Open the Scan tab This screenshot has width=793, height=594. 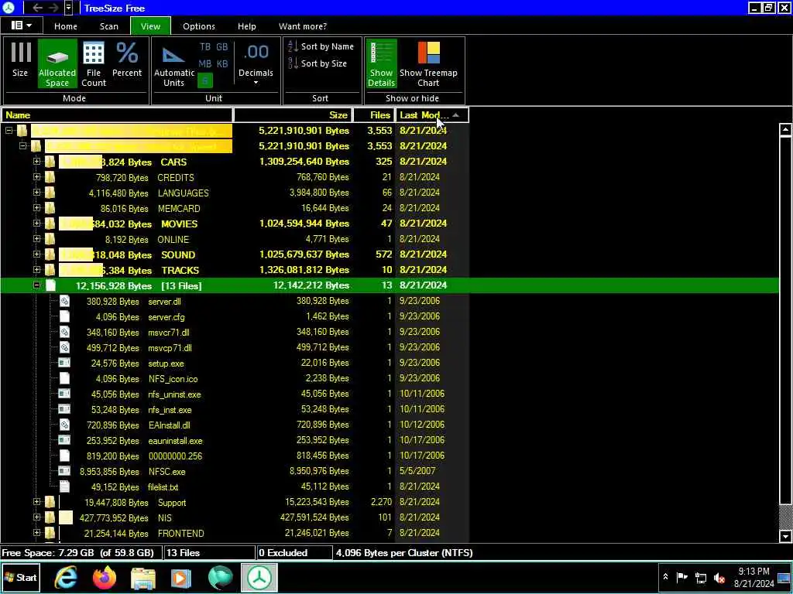click(x=108, y=26)
